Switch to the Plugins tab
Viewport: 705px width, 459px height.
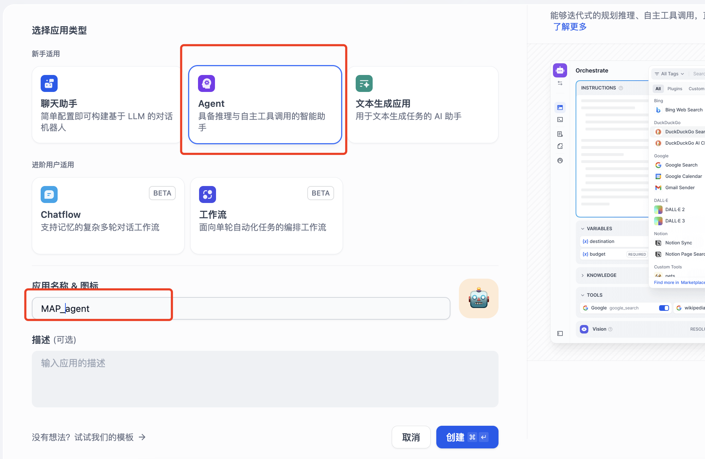point(675,89)
